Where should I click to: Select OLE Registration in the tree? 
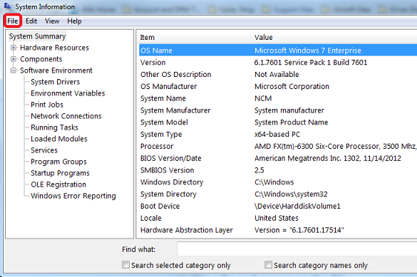(58, 184)
